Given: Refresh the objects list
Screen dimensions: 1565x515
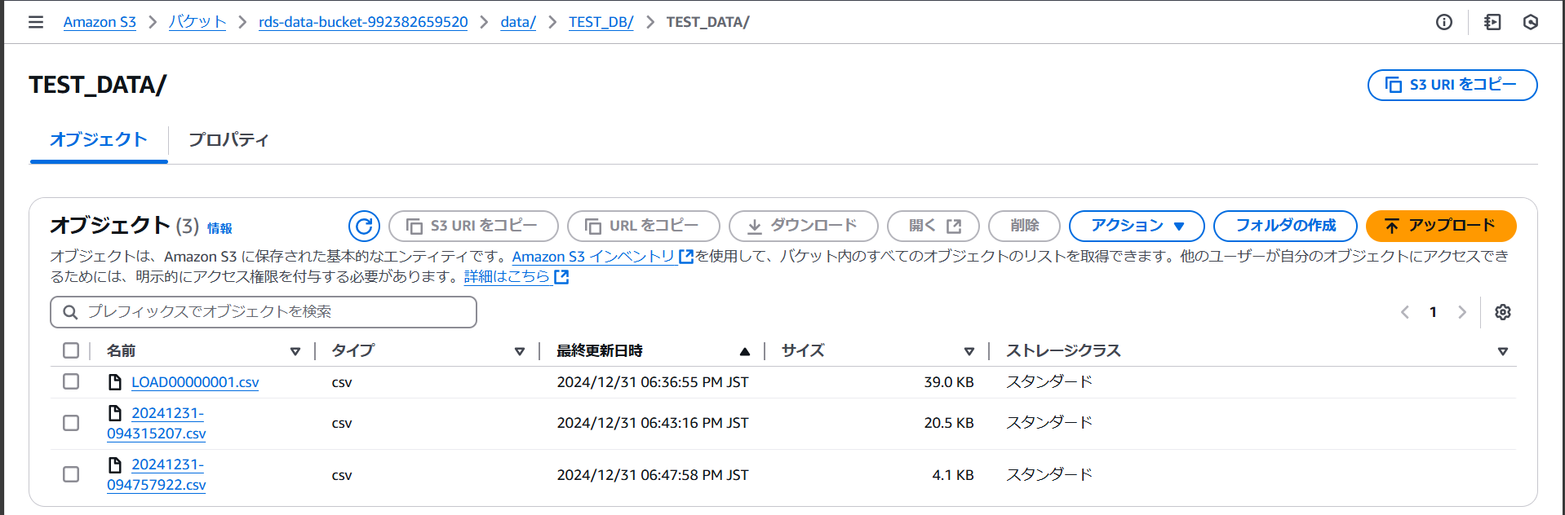Looking at the screenshot, I should click(364, 226).
